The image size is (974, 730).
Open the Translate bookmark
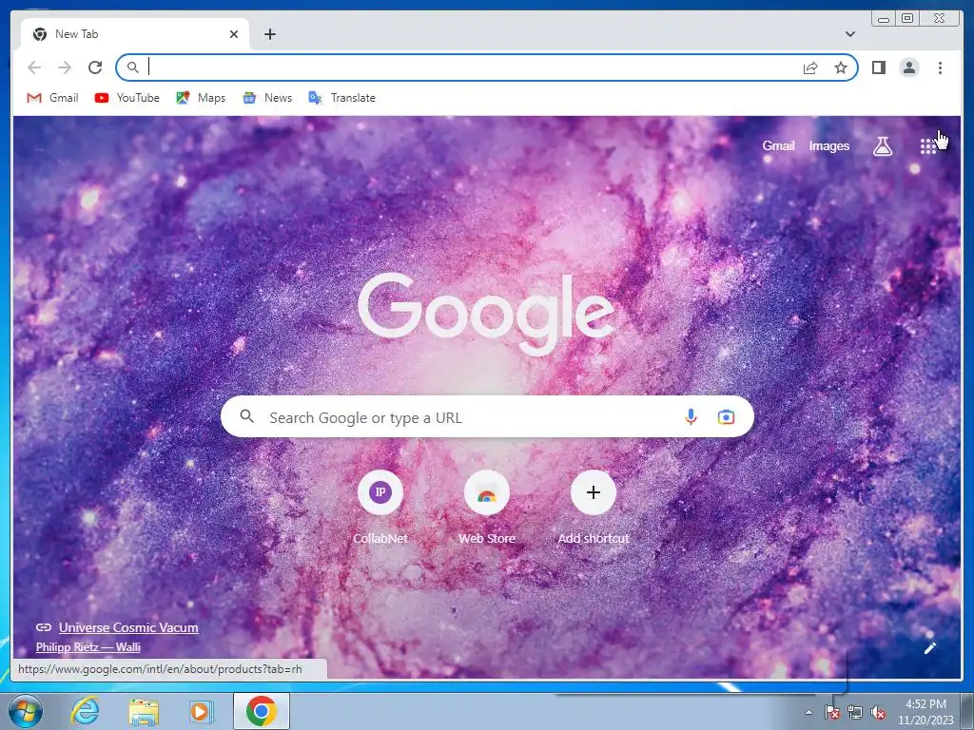(x=342, y=98)
